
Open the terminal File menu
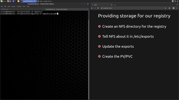(x=2, y=6)
